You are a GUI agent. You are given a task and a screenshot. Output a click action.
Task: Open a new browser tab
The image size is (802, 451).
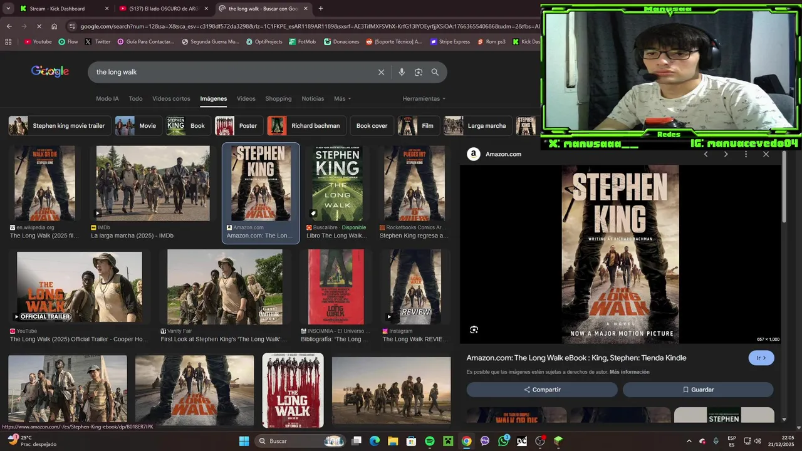321,9
